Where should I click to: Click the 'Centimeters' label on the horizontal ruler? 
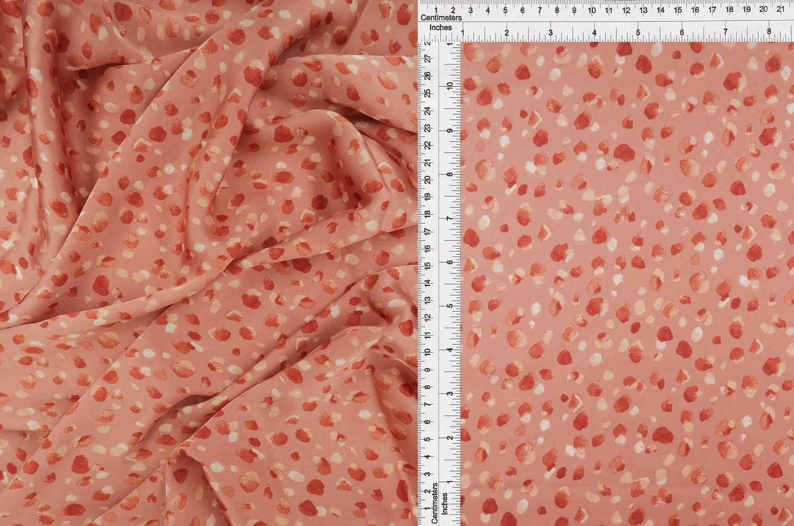click(441, 17)
